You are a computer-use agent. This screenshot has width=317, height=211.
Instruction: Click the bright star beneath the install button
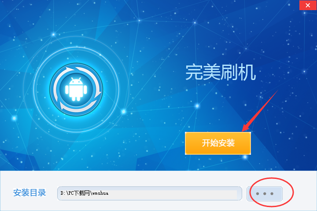(245, 157)
